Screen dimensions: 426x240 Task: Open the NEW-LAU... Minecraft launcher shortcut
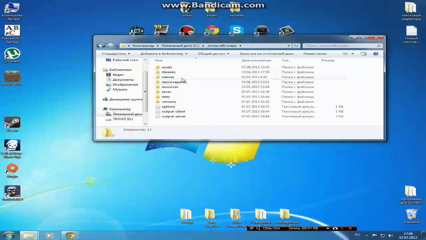12,79
